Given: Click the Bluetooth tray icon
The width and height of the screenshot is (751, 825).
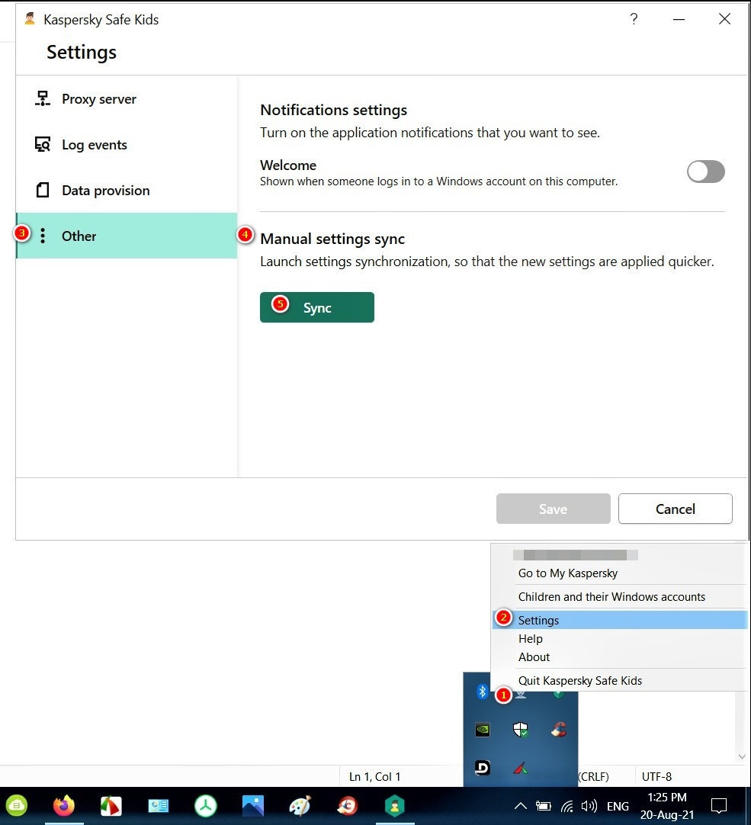Looking at the screenshot, I should pos(482,692).
